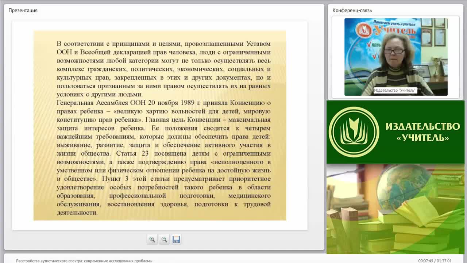The image size is (467, 263).
Task: Save the presentation with the floppy disk icon
Action: tap(176, 239)
